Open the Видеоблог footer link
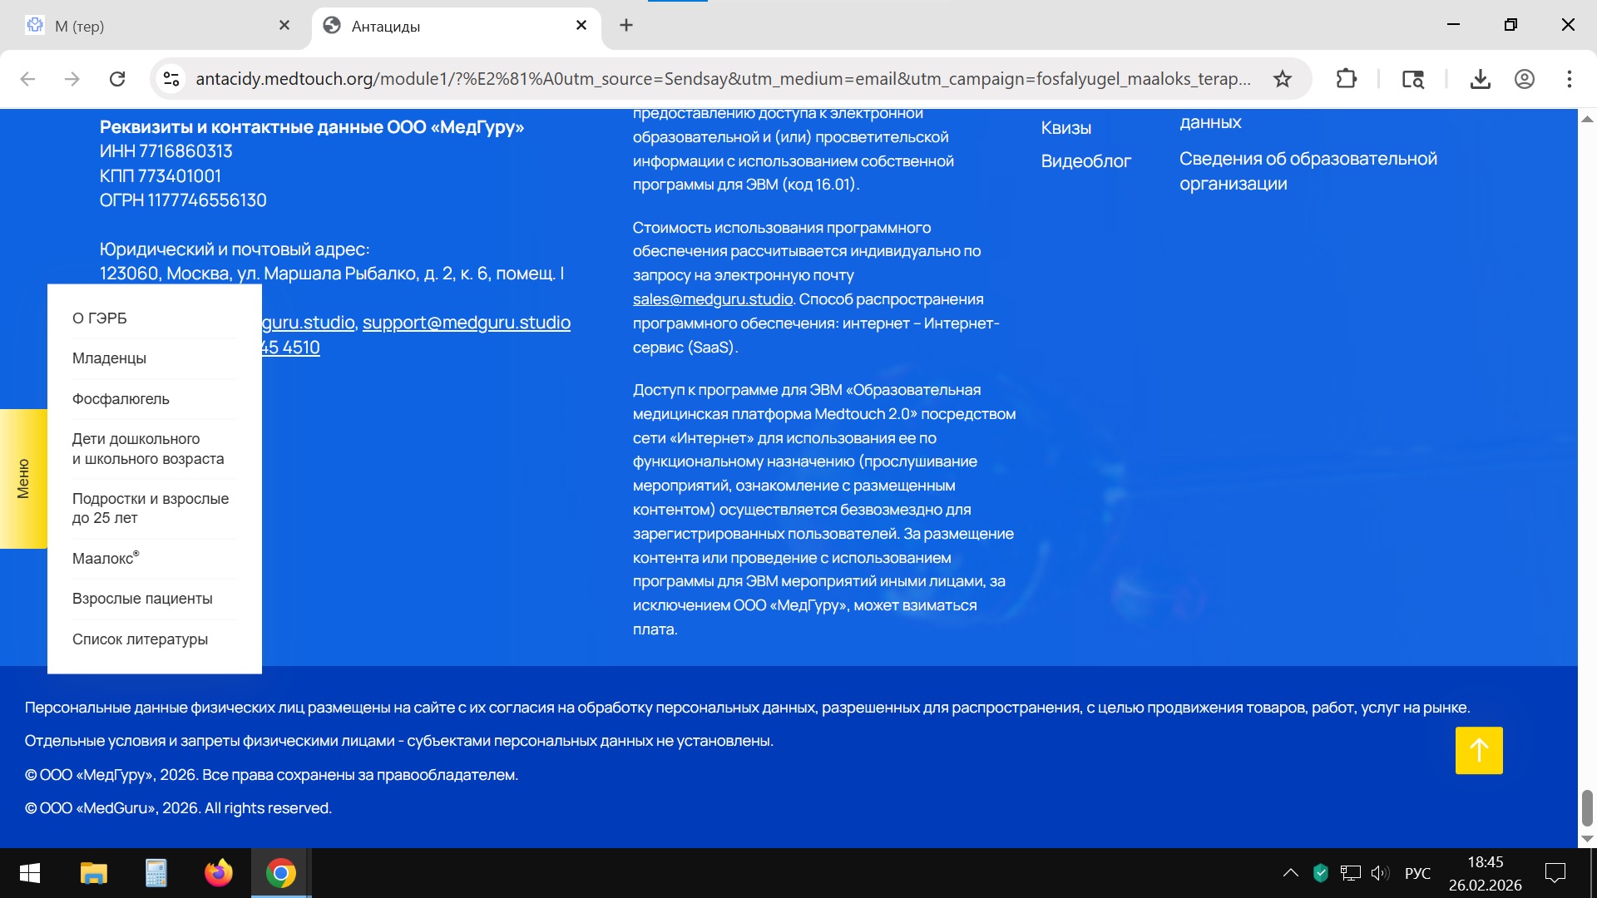The width and height of the screenshot is (1597, 898). click(x=1085, y=161)
